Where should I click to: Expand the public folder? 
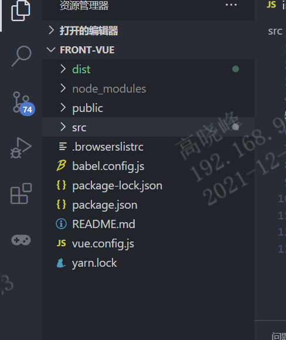point(148,108)
